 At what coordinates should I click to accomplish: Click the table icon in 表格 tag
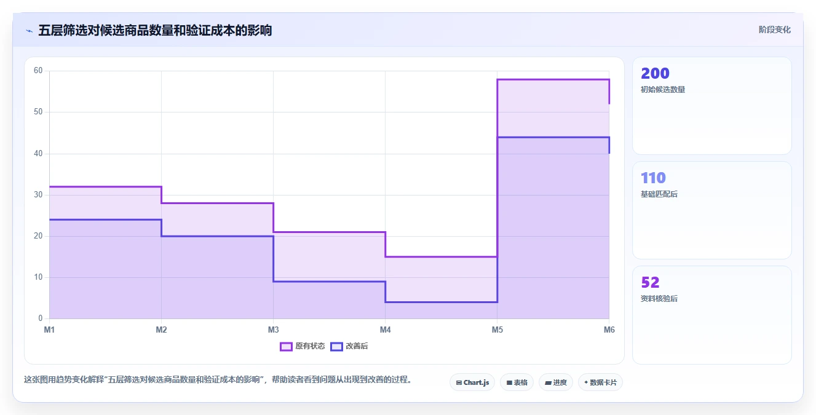[509, 382]
